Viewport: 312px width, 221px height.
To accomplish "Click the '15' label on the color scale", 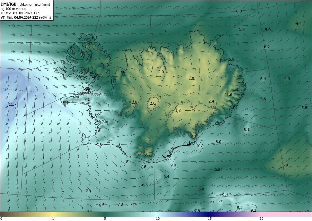I will tap(210, 219).
